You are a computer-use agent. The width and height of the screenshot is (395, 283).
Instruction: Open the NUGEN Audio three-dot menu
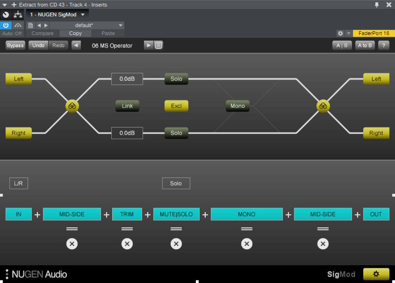(7, 274)
